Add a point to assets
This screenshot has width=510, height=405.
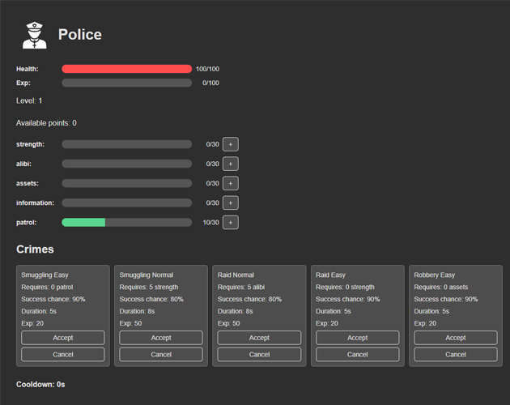pyautogui.click(x=230, y=183)
